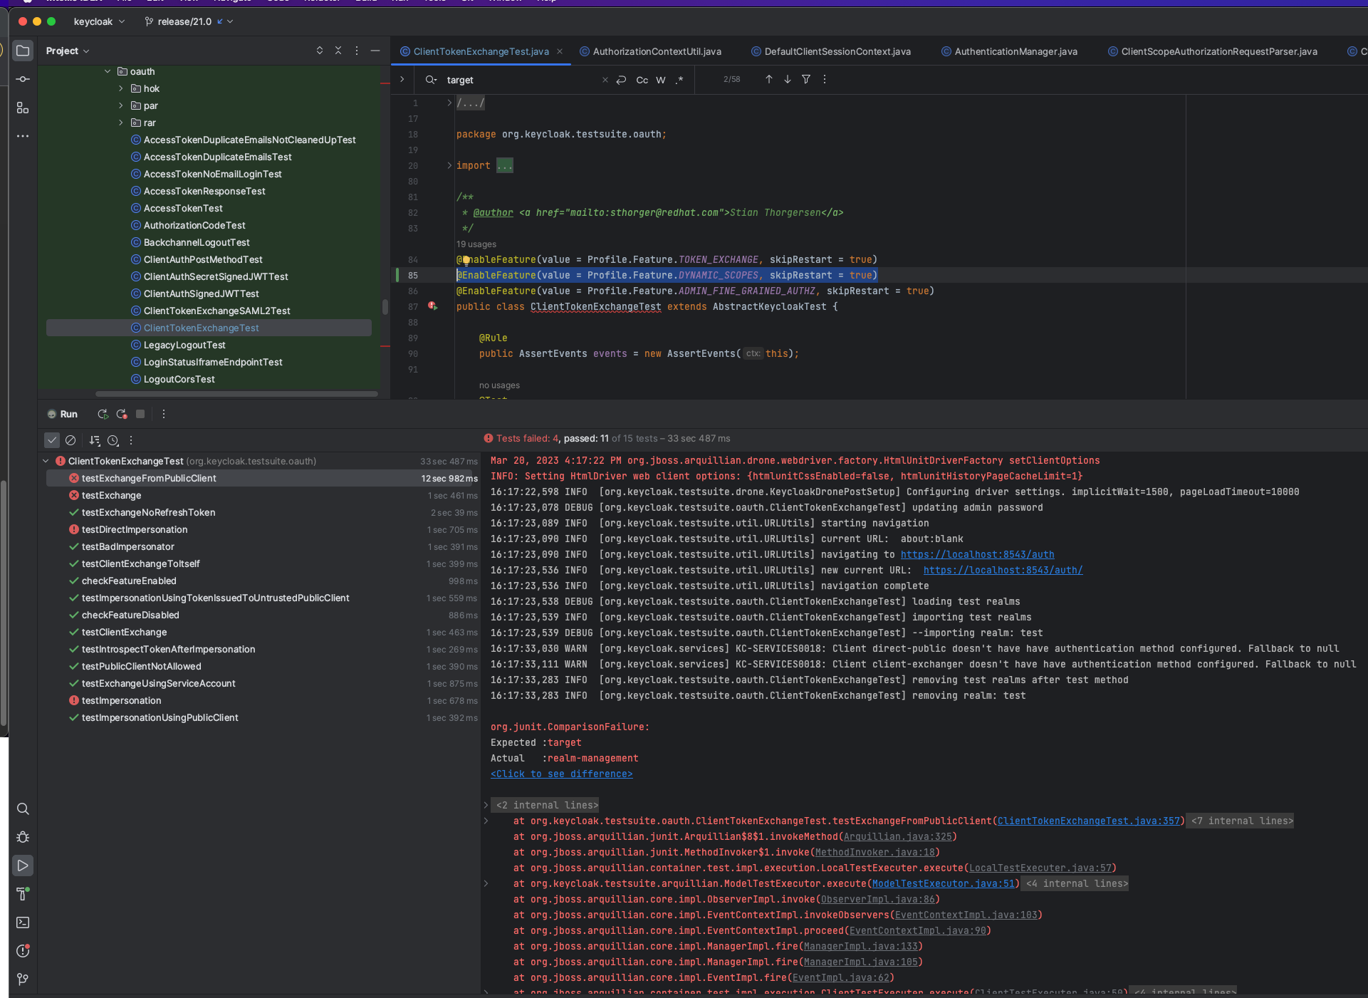Viewport: 1368px width, 998px height.
Task: Select the failed testExchange test entry
Action: pyautogui.click(x=111, y=495)
